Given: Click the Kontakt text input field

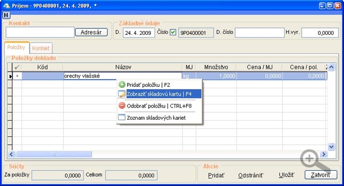Looking at the screenshot, I should pos(40,32).
